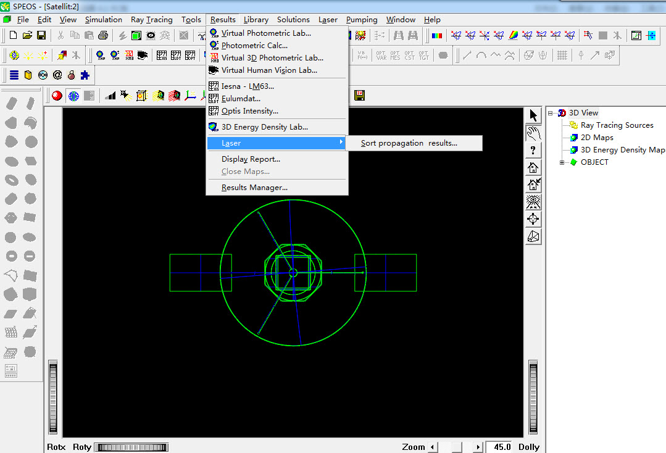Click the Save floppy disk icon

pyautogui.click(x=41, y=35)
